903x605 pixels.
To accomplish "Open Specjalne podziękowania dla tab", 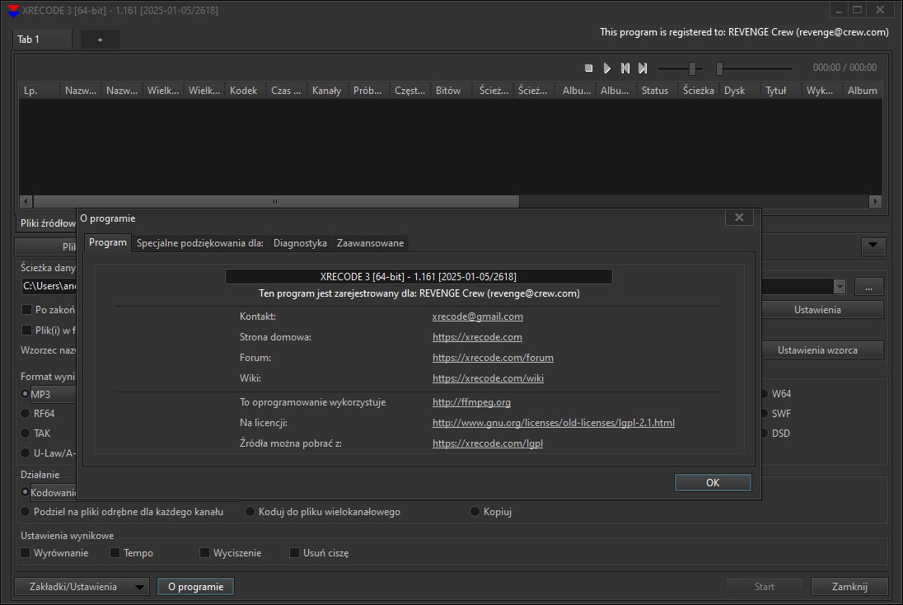I will point(200,243).
